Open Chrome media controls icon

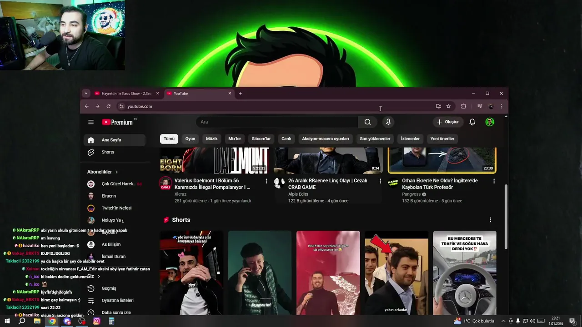[x=480, y=106]
